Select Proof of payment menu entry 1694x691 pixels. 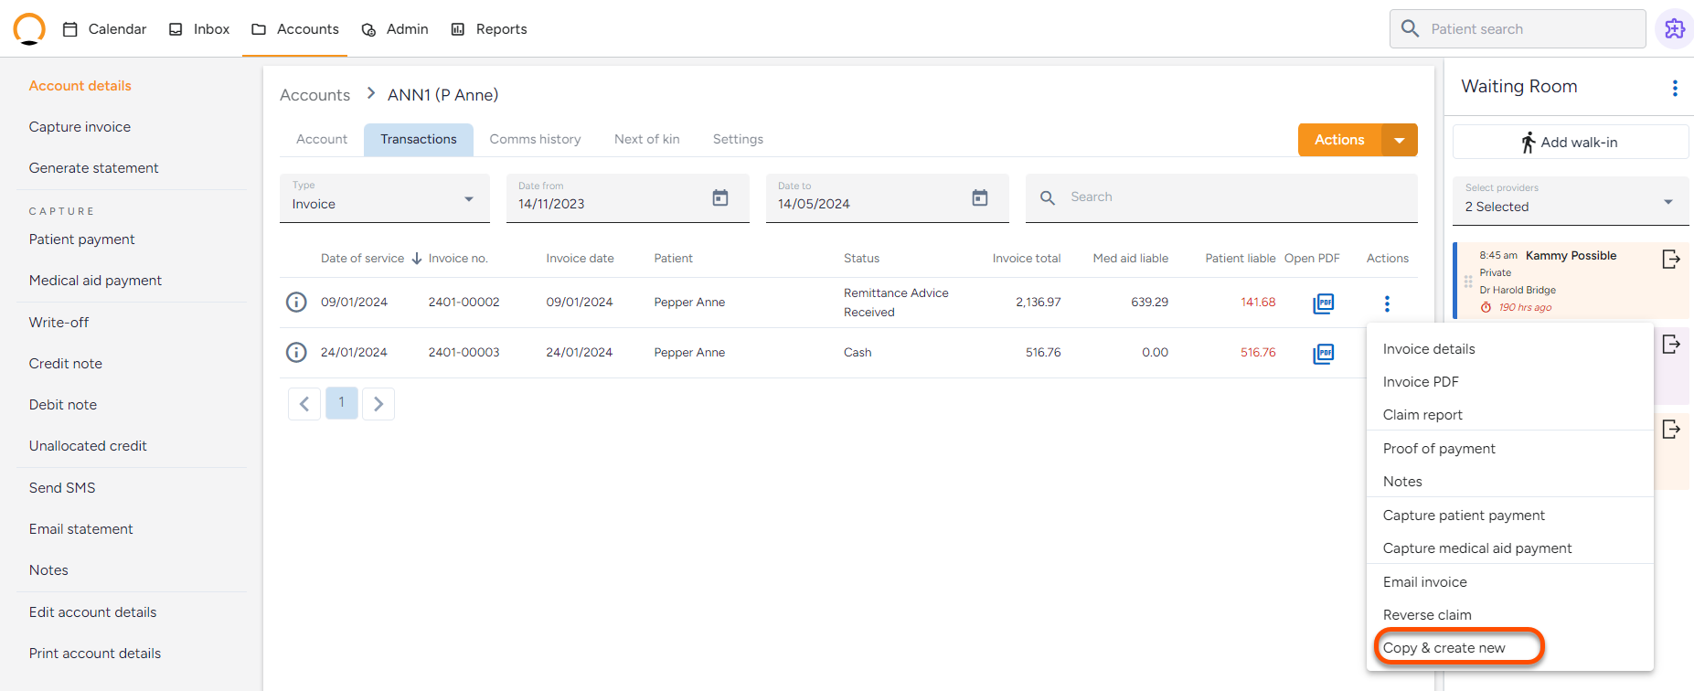1509,449
